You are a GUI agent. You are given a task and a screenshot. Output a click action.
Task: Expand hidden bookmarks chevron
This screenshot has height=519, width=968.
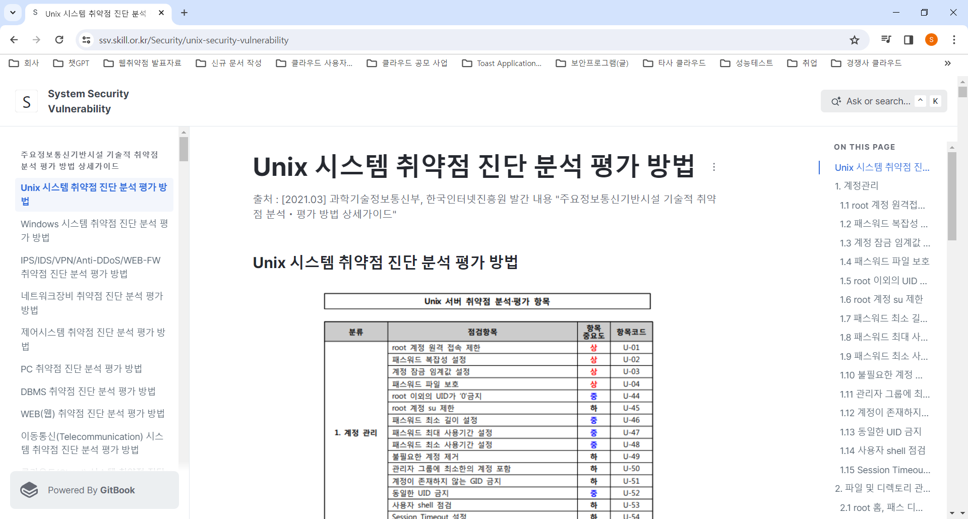tap(948, 63)
